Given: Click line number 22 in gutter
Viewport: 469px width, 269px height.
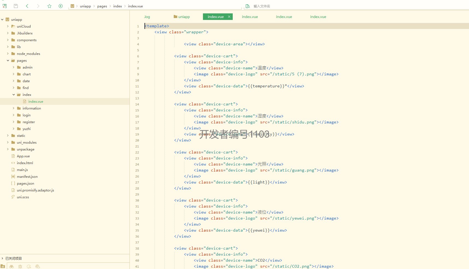Looking at the screenshot, I should [137, 152].
